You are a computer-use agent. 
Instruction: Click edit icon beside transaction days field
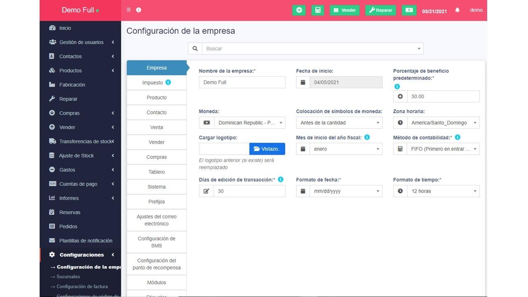point(206,191)
